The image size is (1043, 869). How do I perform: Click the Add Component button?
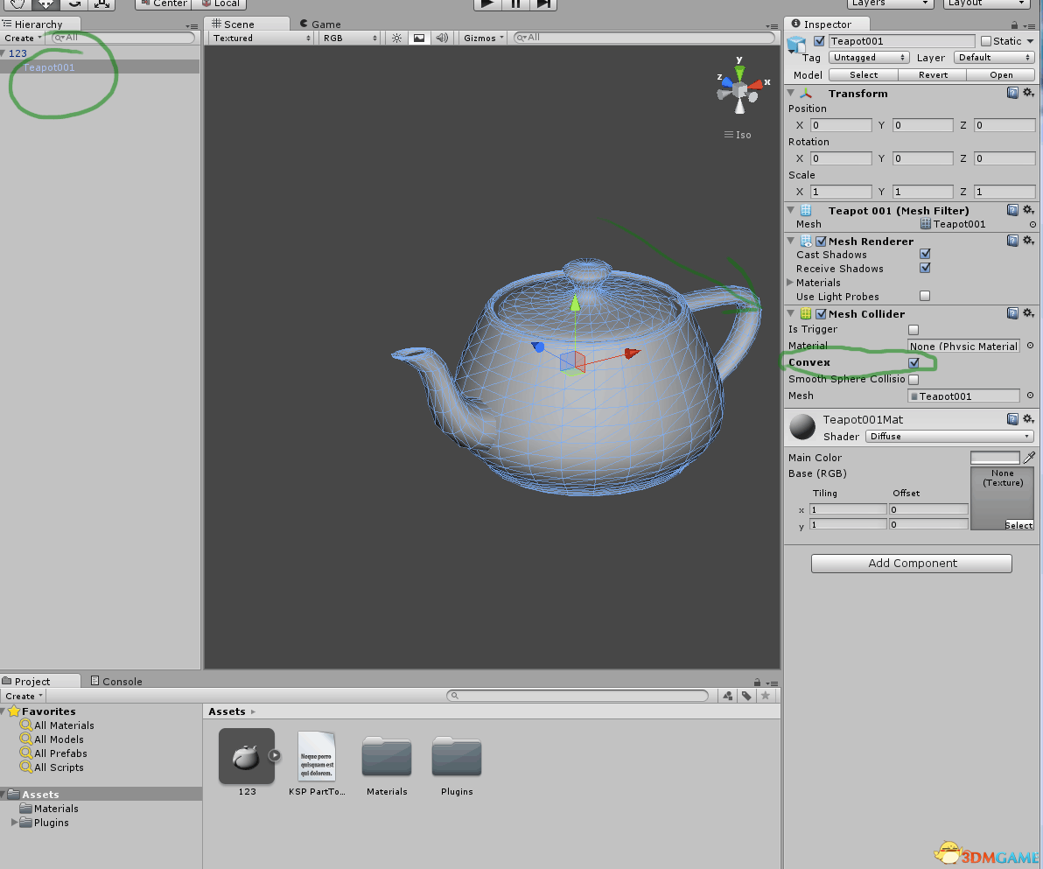911,563
